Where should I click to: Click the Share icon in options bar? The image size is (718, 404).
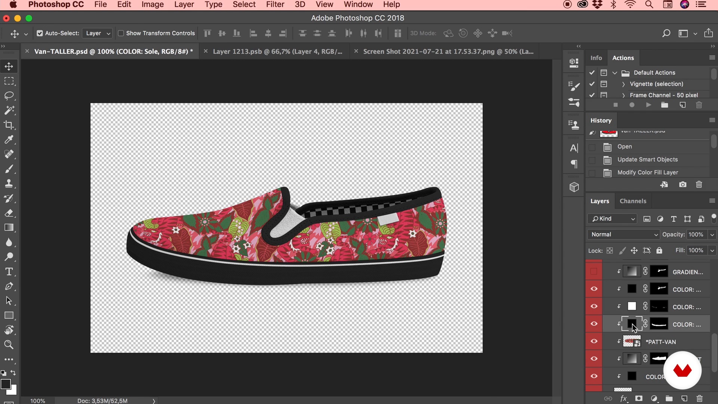[708, 33]
